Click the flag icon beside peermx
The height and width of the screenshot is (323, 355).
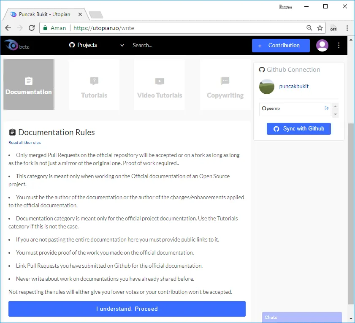tap(326, 108)
